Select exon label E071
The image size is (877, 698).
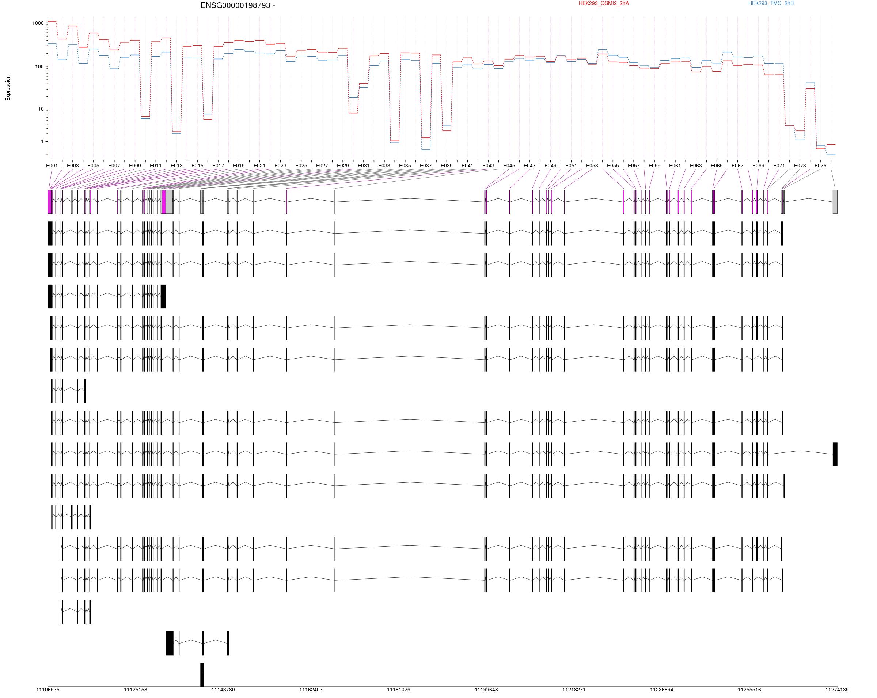pos(779,166)
